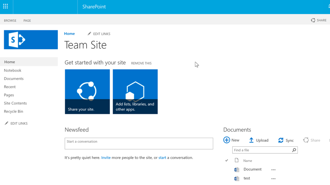The image size is (330, 185).
Task: Click the Name column header
Action: click(x=247, y=161)
